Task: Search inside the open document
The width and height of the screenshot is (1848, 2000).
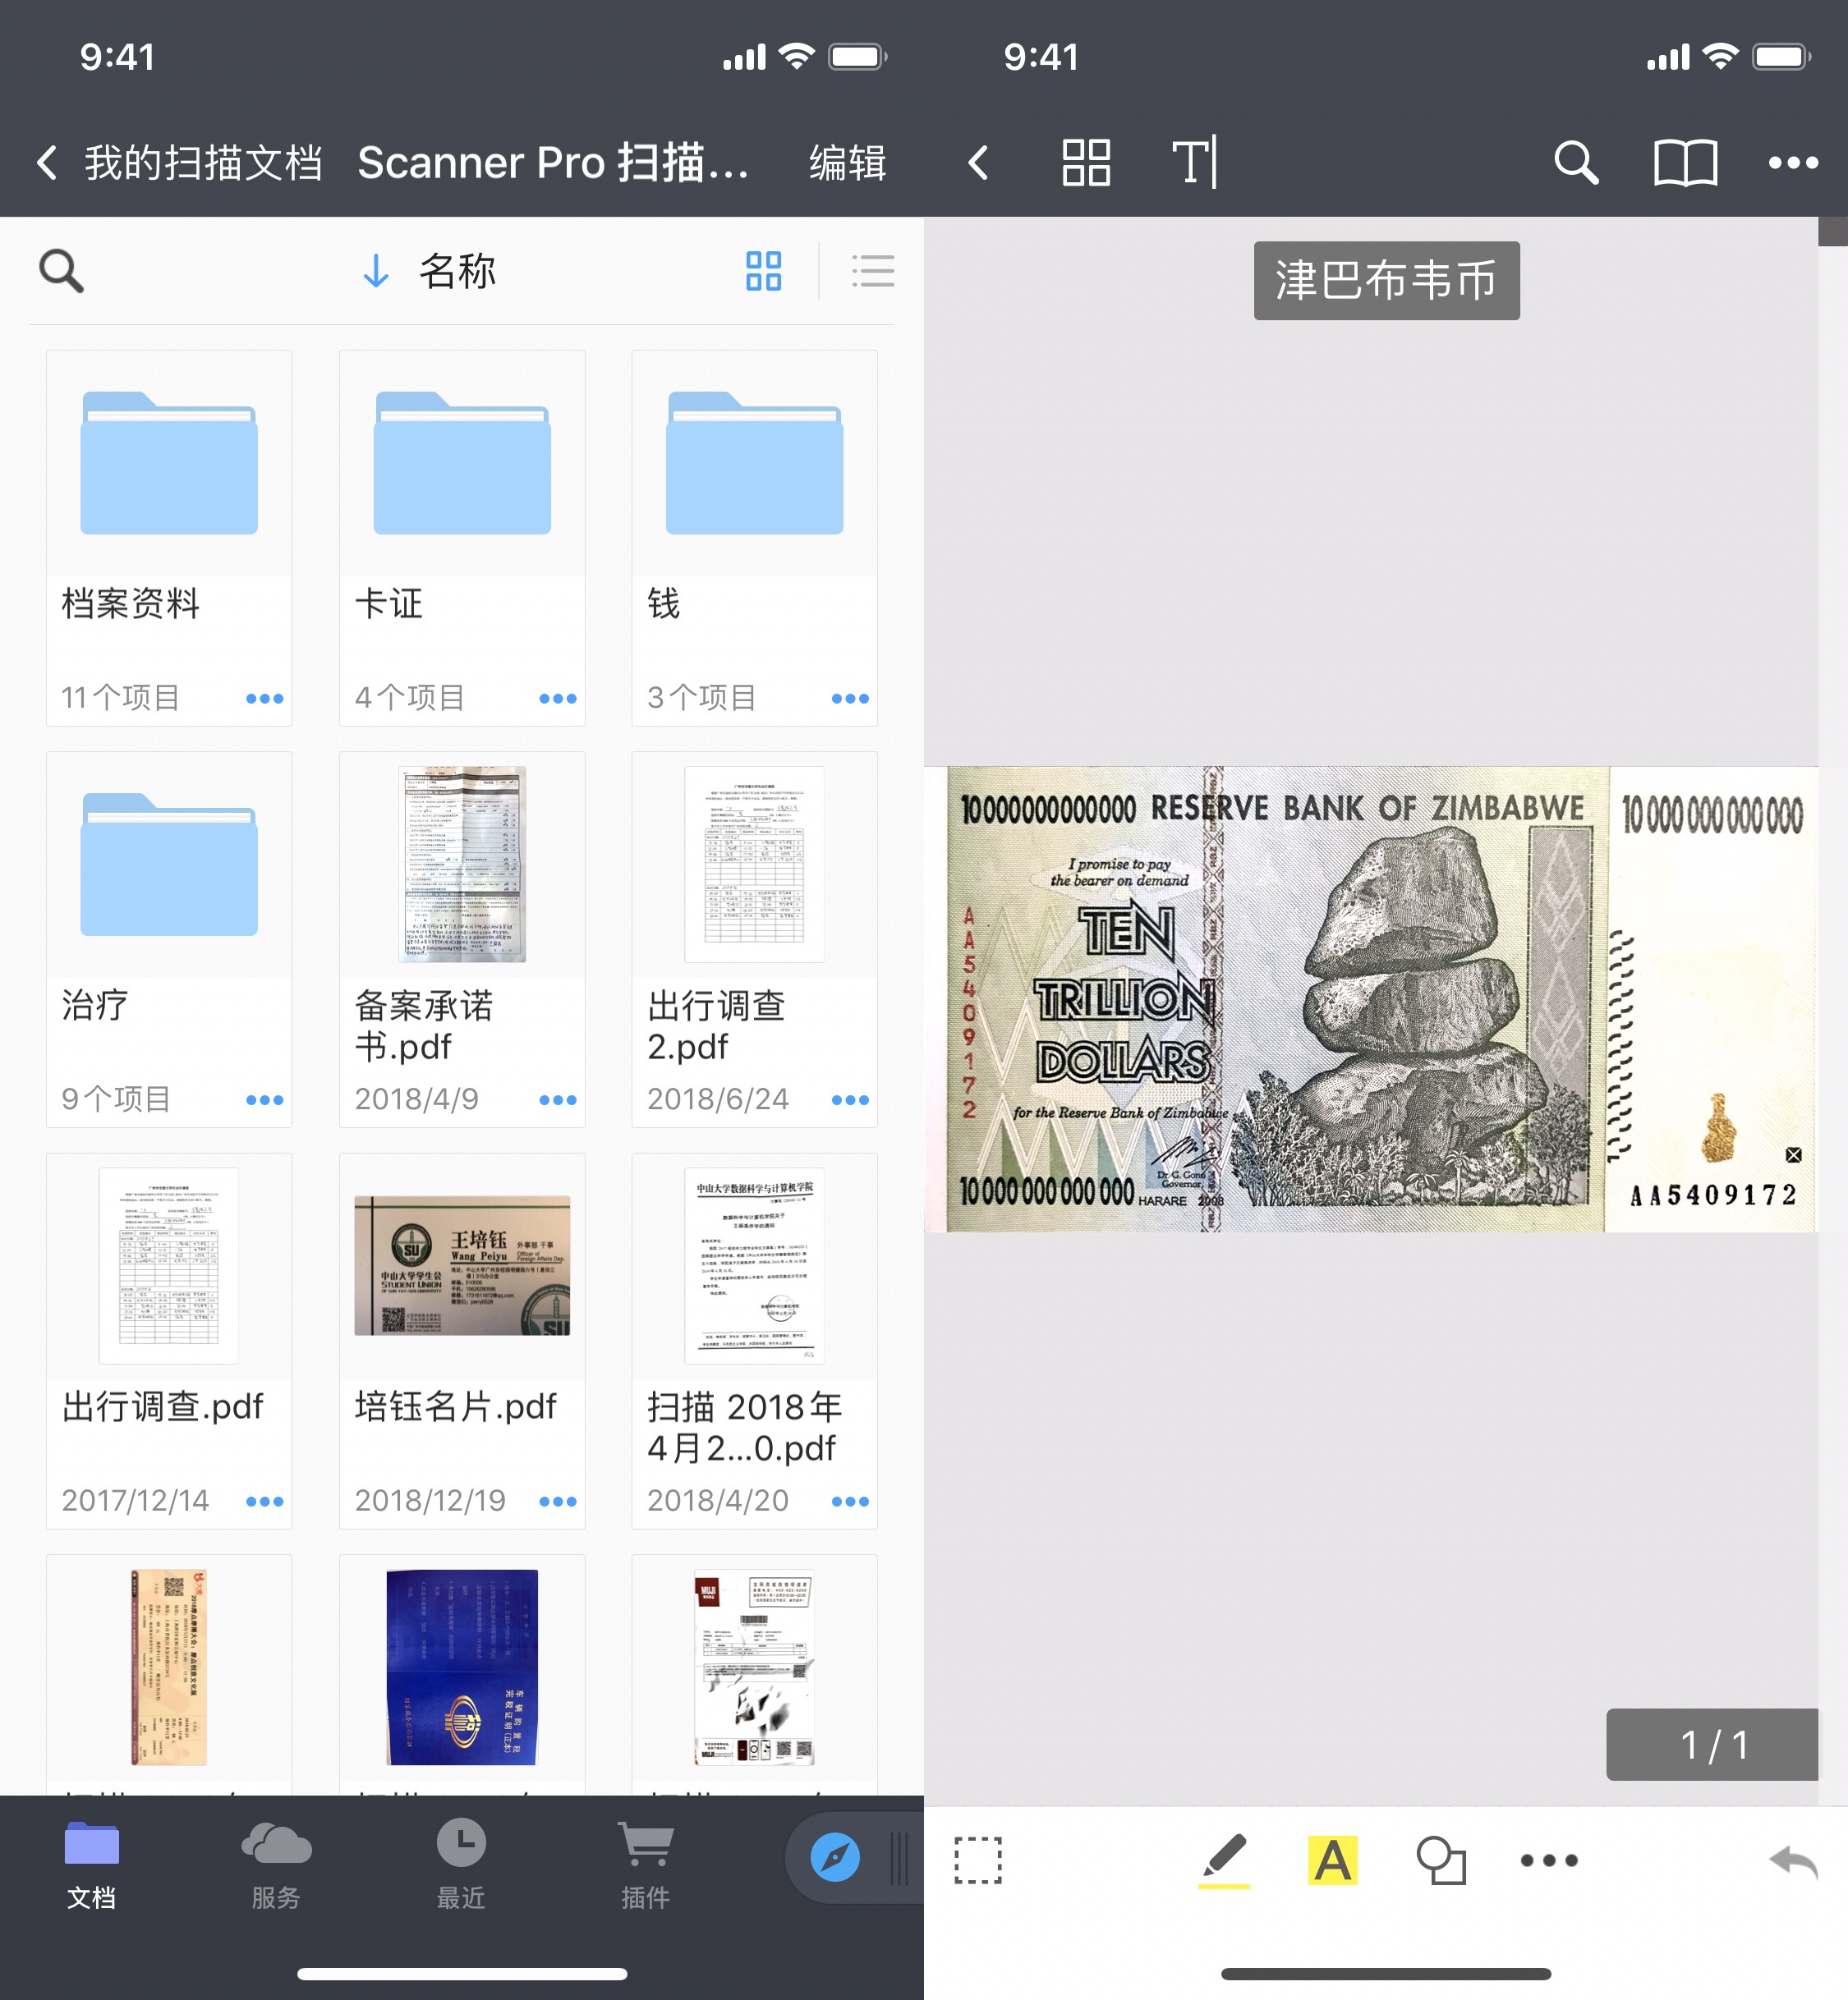Action: (x=1575, y=162)
